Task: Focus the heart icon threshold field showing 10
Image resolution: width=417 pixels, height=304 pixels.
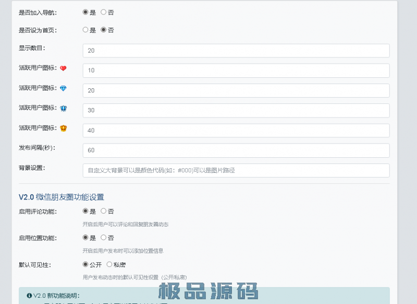Action: (x=236, y=71)
